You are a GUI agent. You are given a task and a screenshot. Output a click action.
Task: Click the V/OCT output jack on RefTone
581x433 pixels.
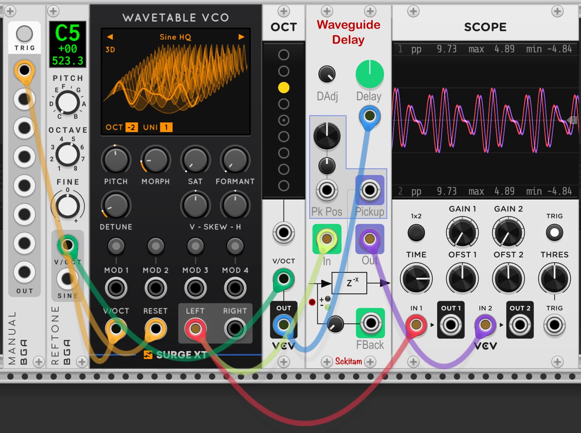tap(68, 245)
